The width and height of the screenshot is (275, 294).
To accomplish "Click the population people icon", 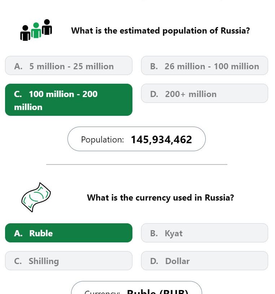I will pyautogui.click(x=36, y=30).
